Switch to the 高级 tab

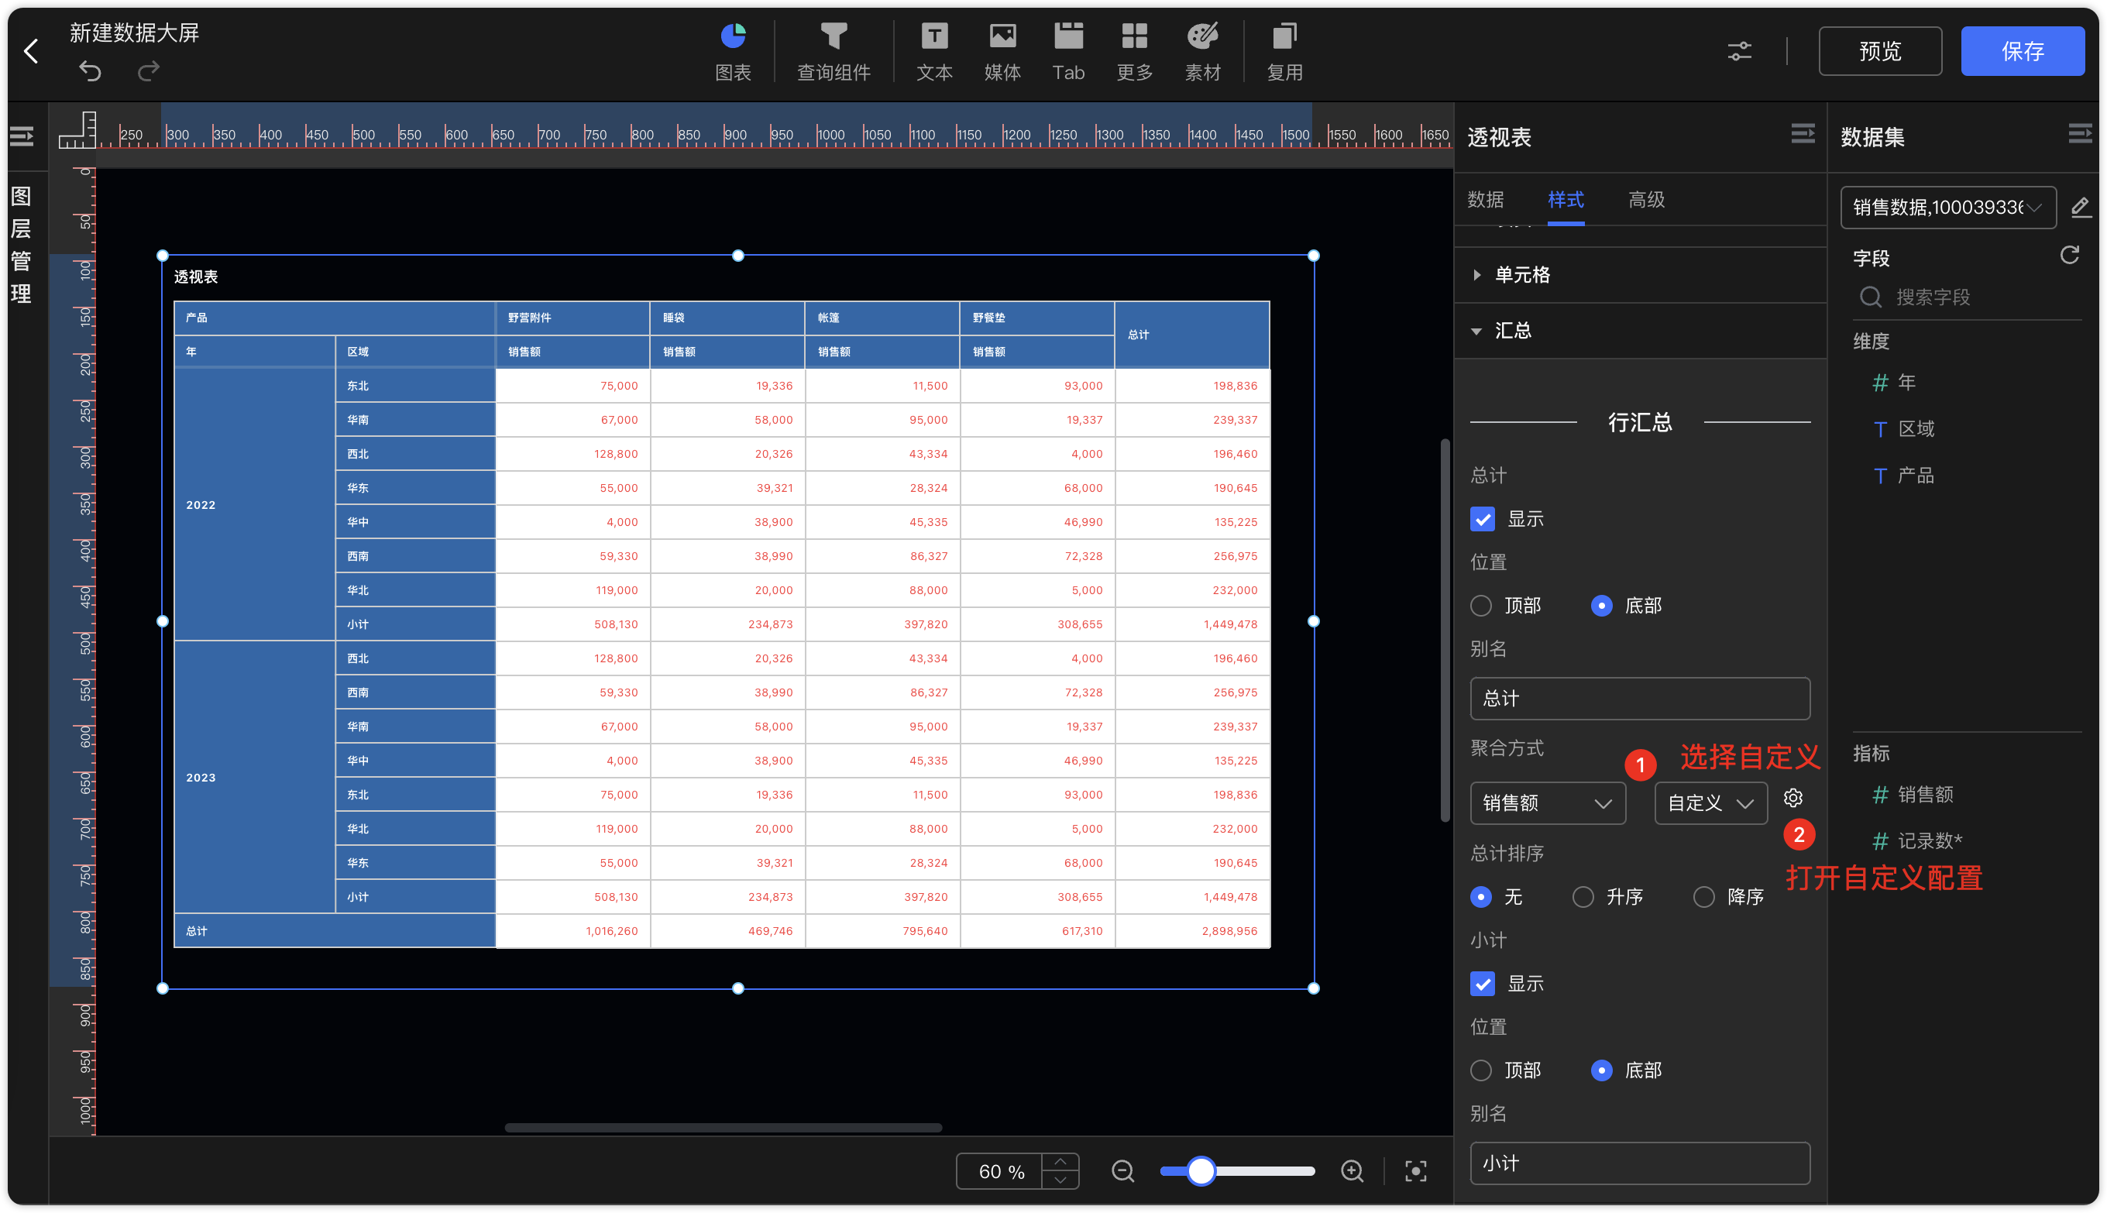1645,200
